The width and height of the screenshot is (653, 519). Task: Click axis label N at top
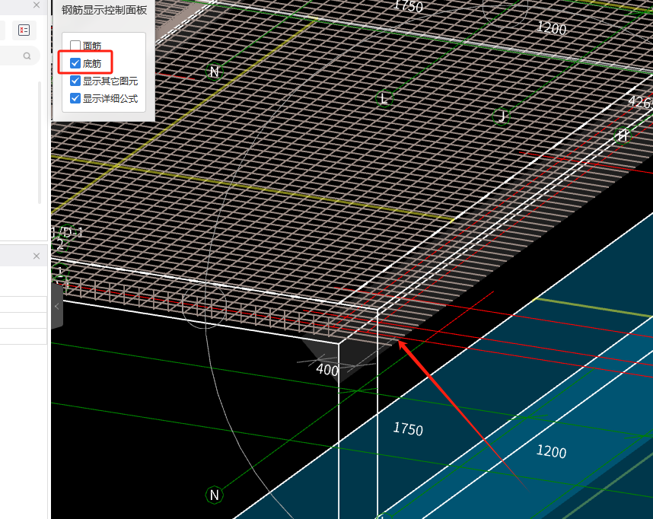point(215,72)
